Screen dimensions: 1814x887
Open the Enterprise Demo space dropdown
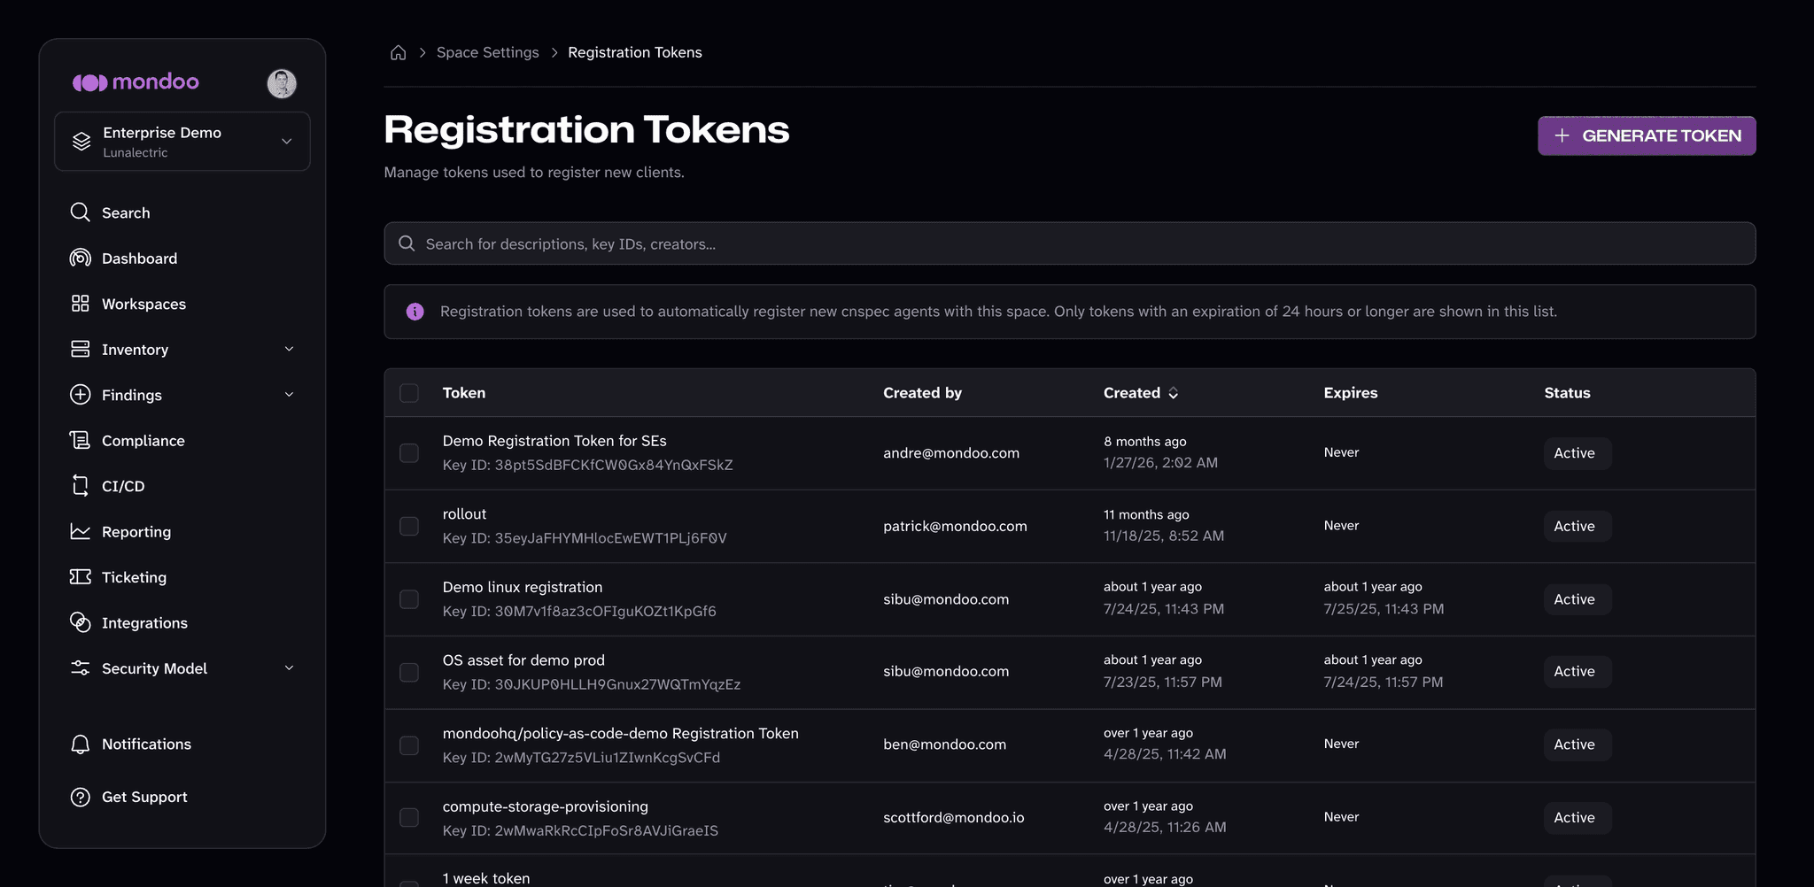[182, 142]
